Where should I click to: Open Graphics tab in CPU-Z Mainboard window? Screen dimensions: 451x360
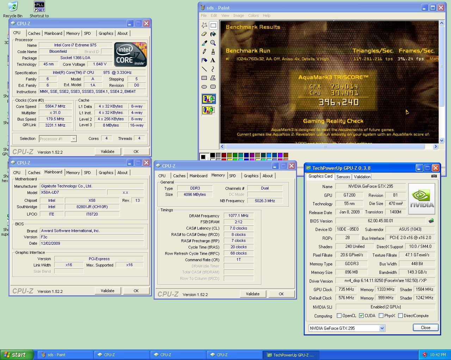106,173
